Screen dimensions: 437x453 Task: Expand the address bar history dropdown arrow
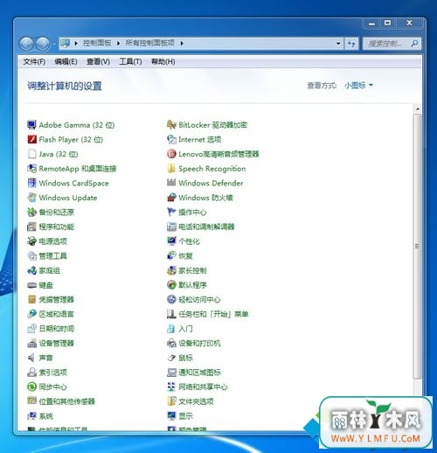[x=338, y=44]
